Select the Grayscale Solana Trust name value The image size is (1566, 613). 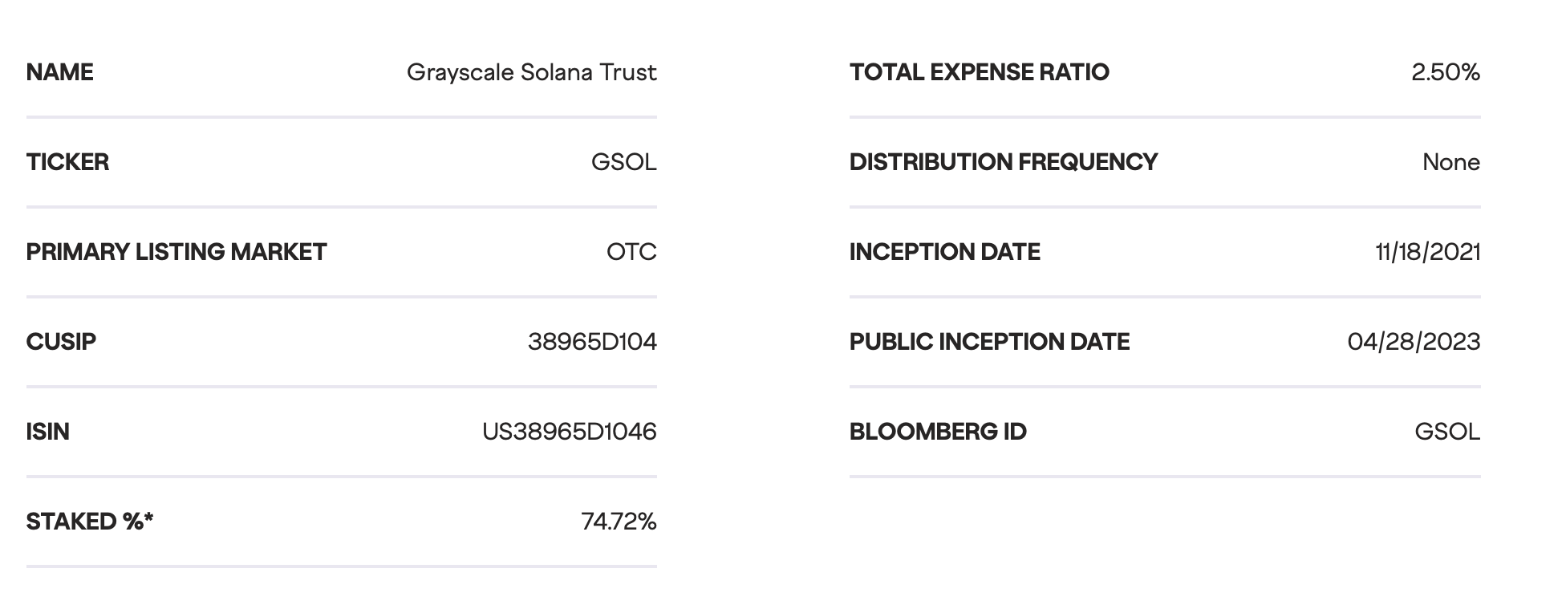pos(531,72)
